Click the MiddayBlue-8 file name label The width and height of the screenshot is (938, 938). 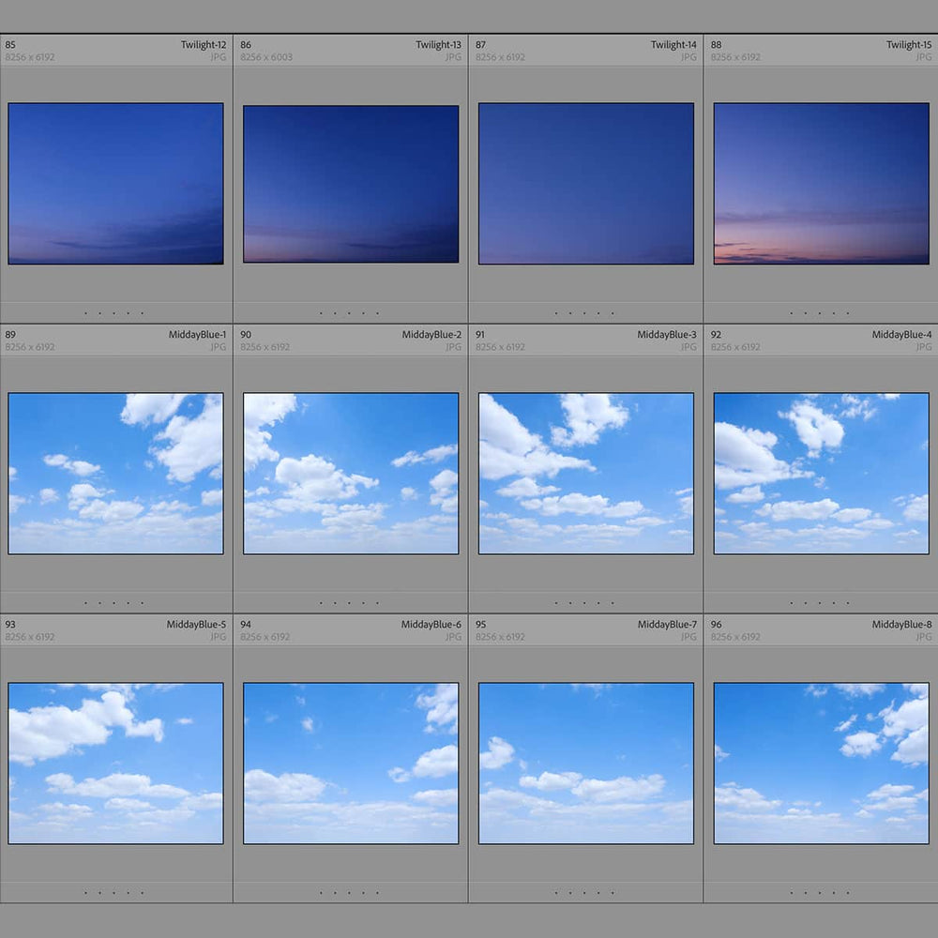click(901, 625)
